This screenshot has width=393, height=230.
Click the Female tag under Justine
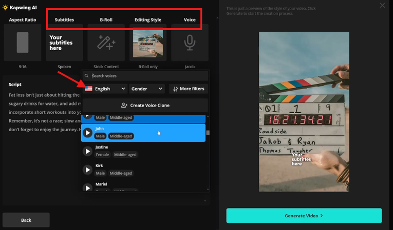pyautogui.click(x=103, y=155)
